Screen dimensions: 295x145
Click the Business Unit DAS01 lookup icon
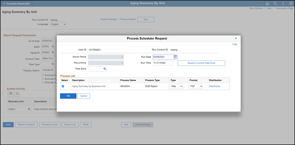tap(29, 109)
